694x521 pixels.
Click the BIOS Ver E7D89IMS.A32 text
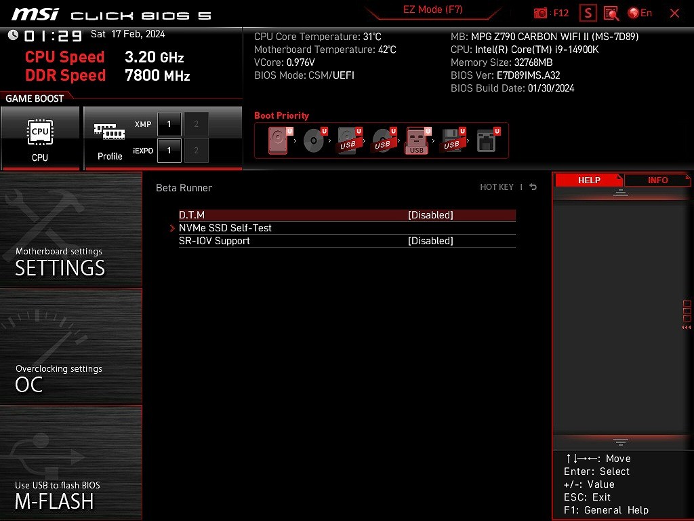[x=505, y=75]
